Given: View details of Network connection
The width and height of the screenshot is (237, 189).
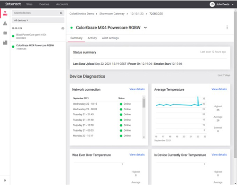Looking at the screenshot, I should 137,89.
